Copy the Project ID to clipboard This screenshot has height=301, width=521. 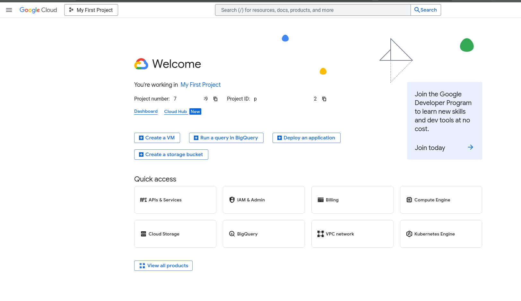[x=324, y=99]
